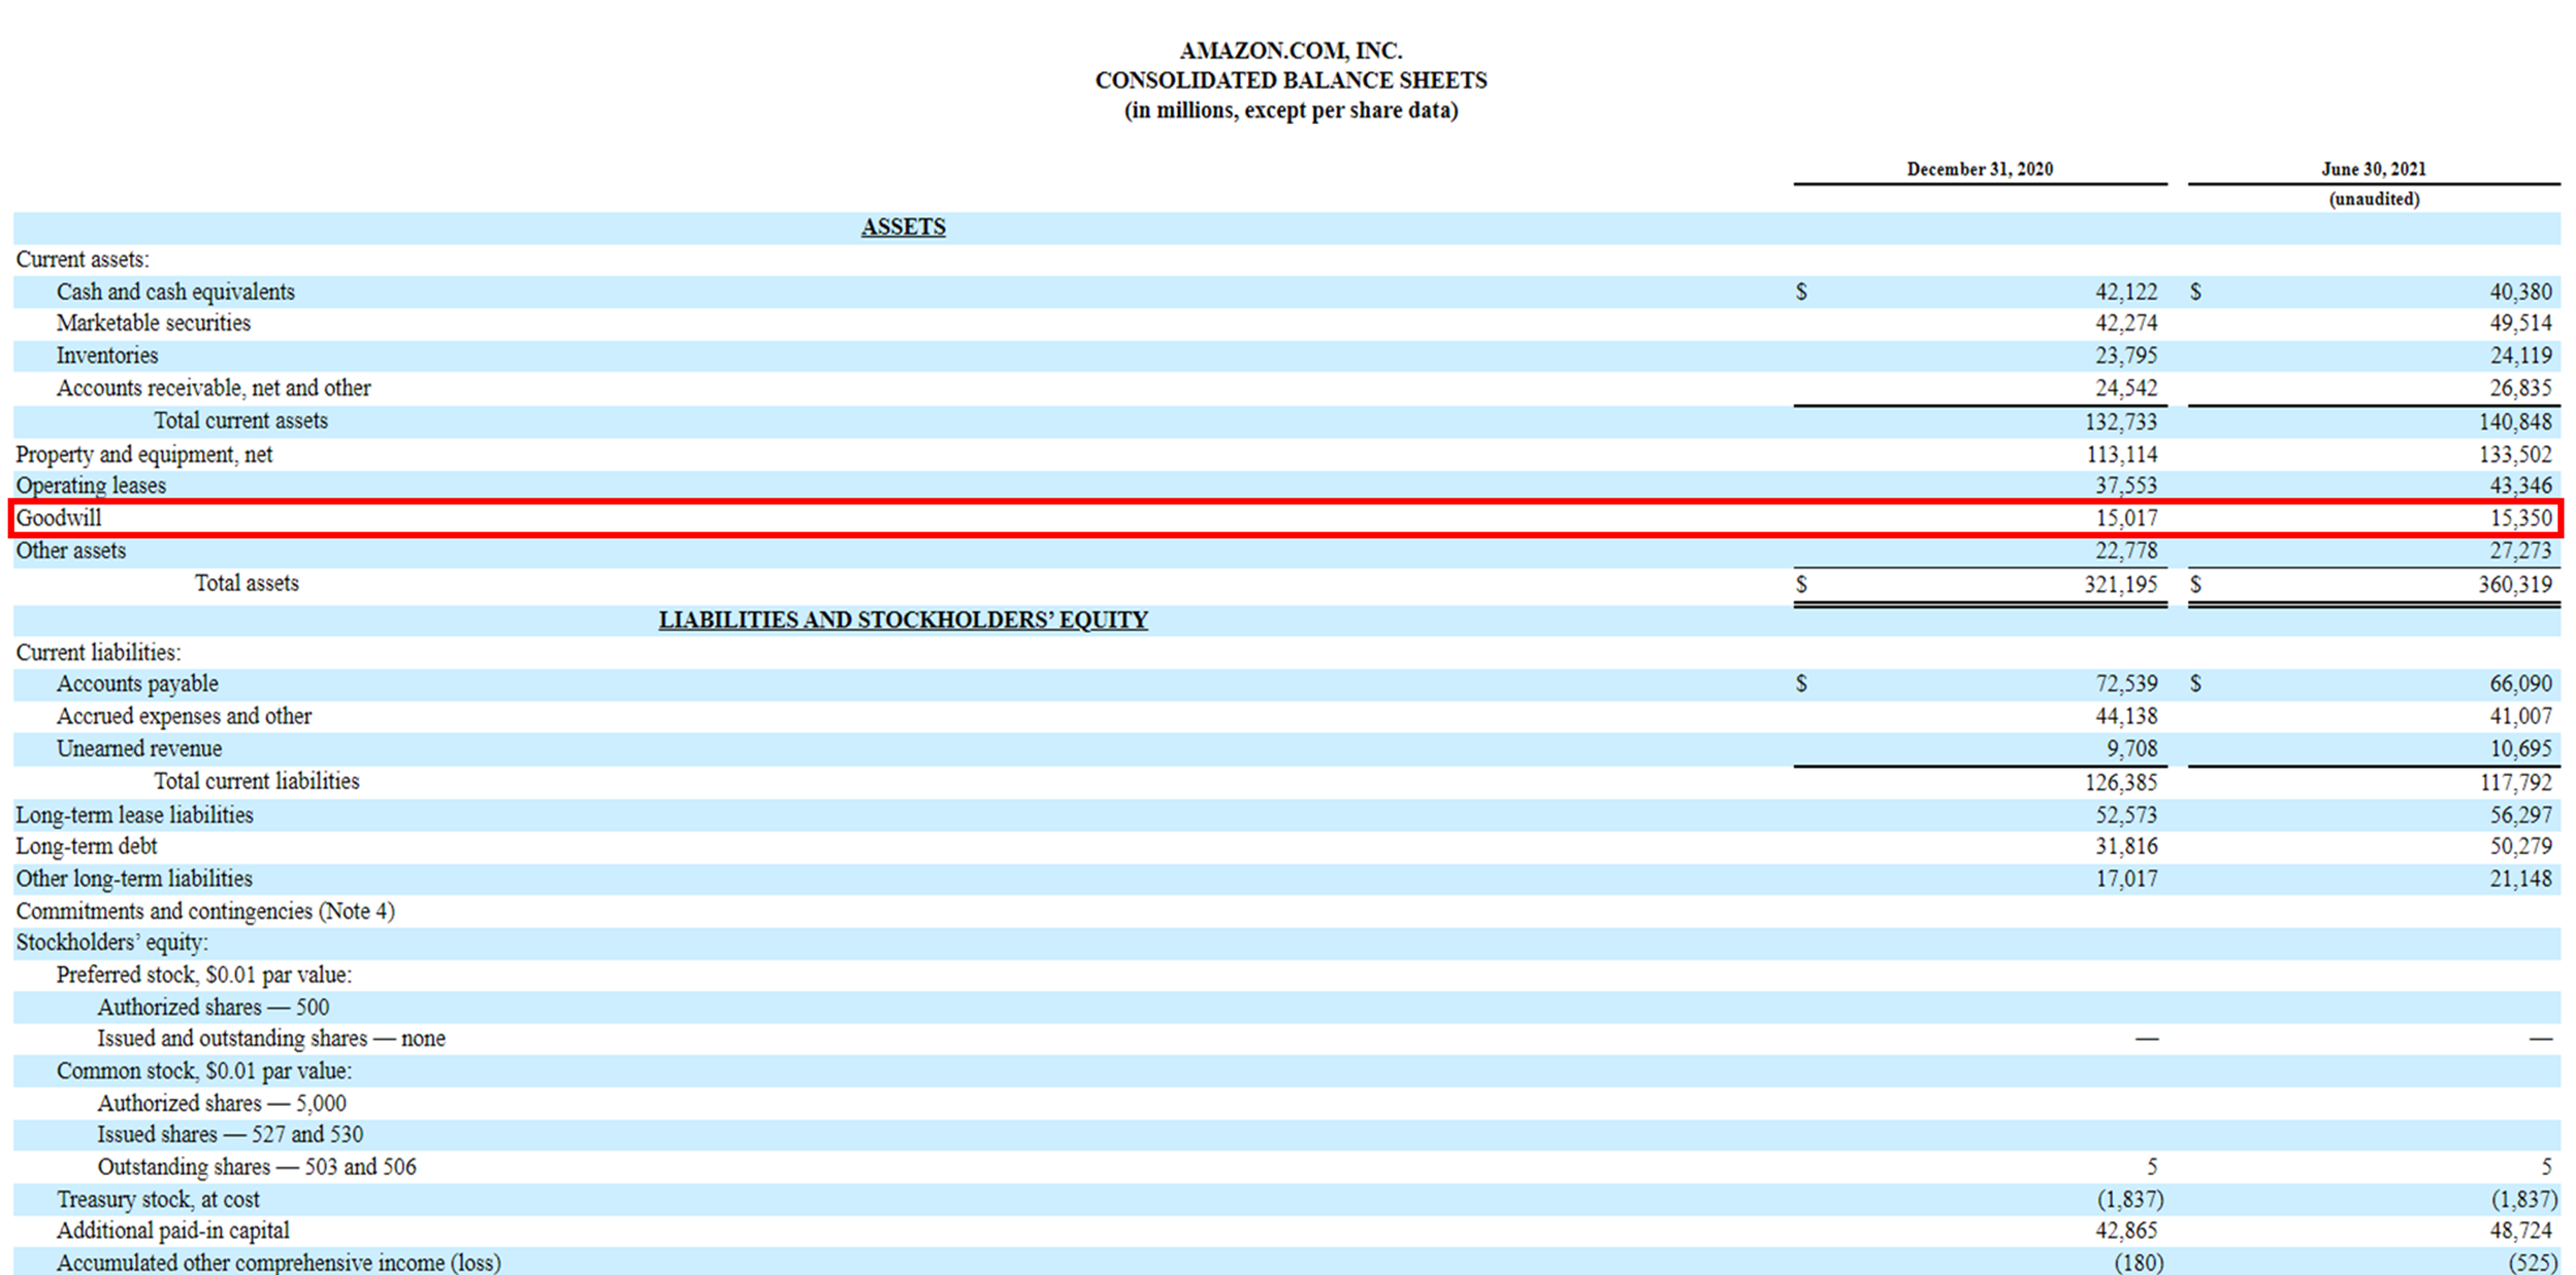This screenshot has width=2576, height=1275.
Task: Select the Stockholders' equity label
Action: click(112, 943)
